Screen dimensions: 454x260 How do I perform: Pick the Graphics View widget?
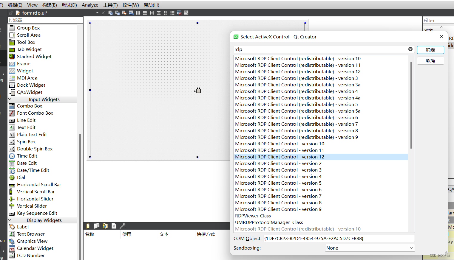pos(32,241)
